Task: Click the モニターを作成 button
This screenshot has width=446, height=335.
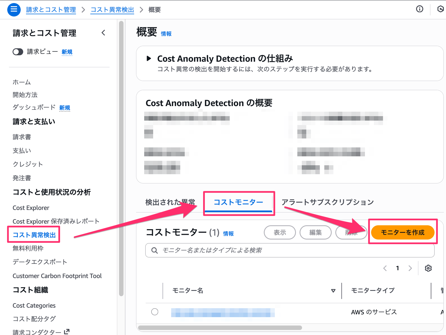Action: point(403,232)
